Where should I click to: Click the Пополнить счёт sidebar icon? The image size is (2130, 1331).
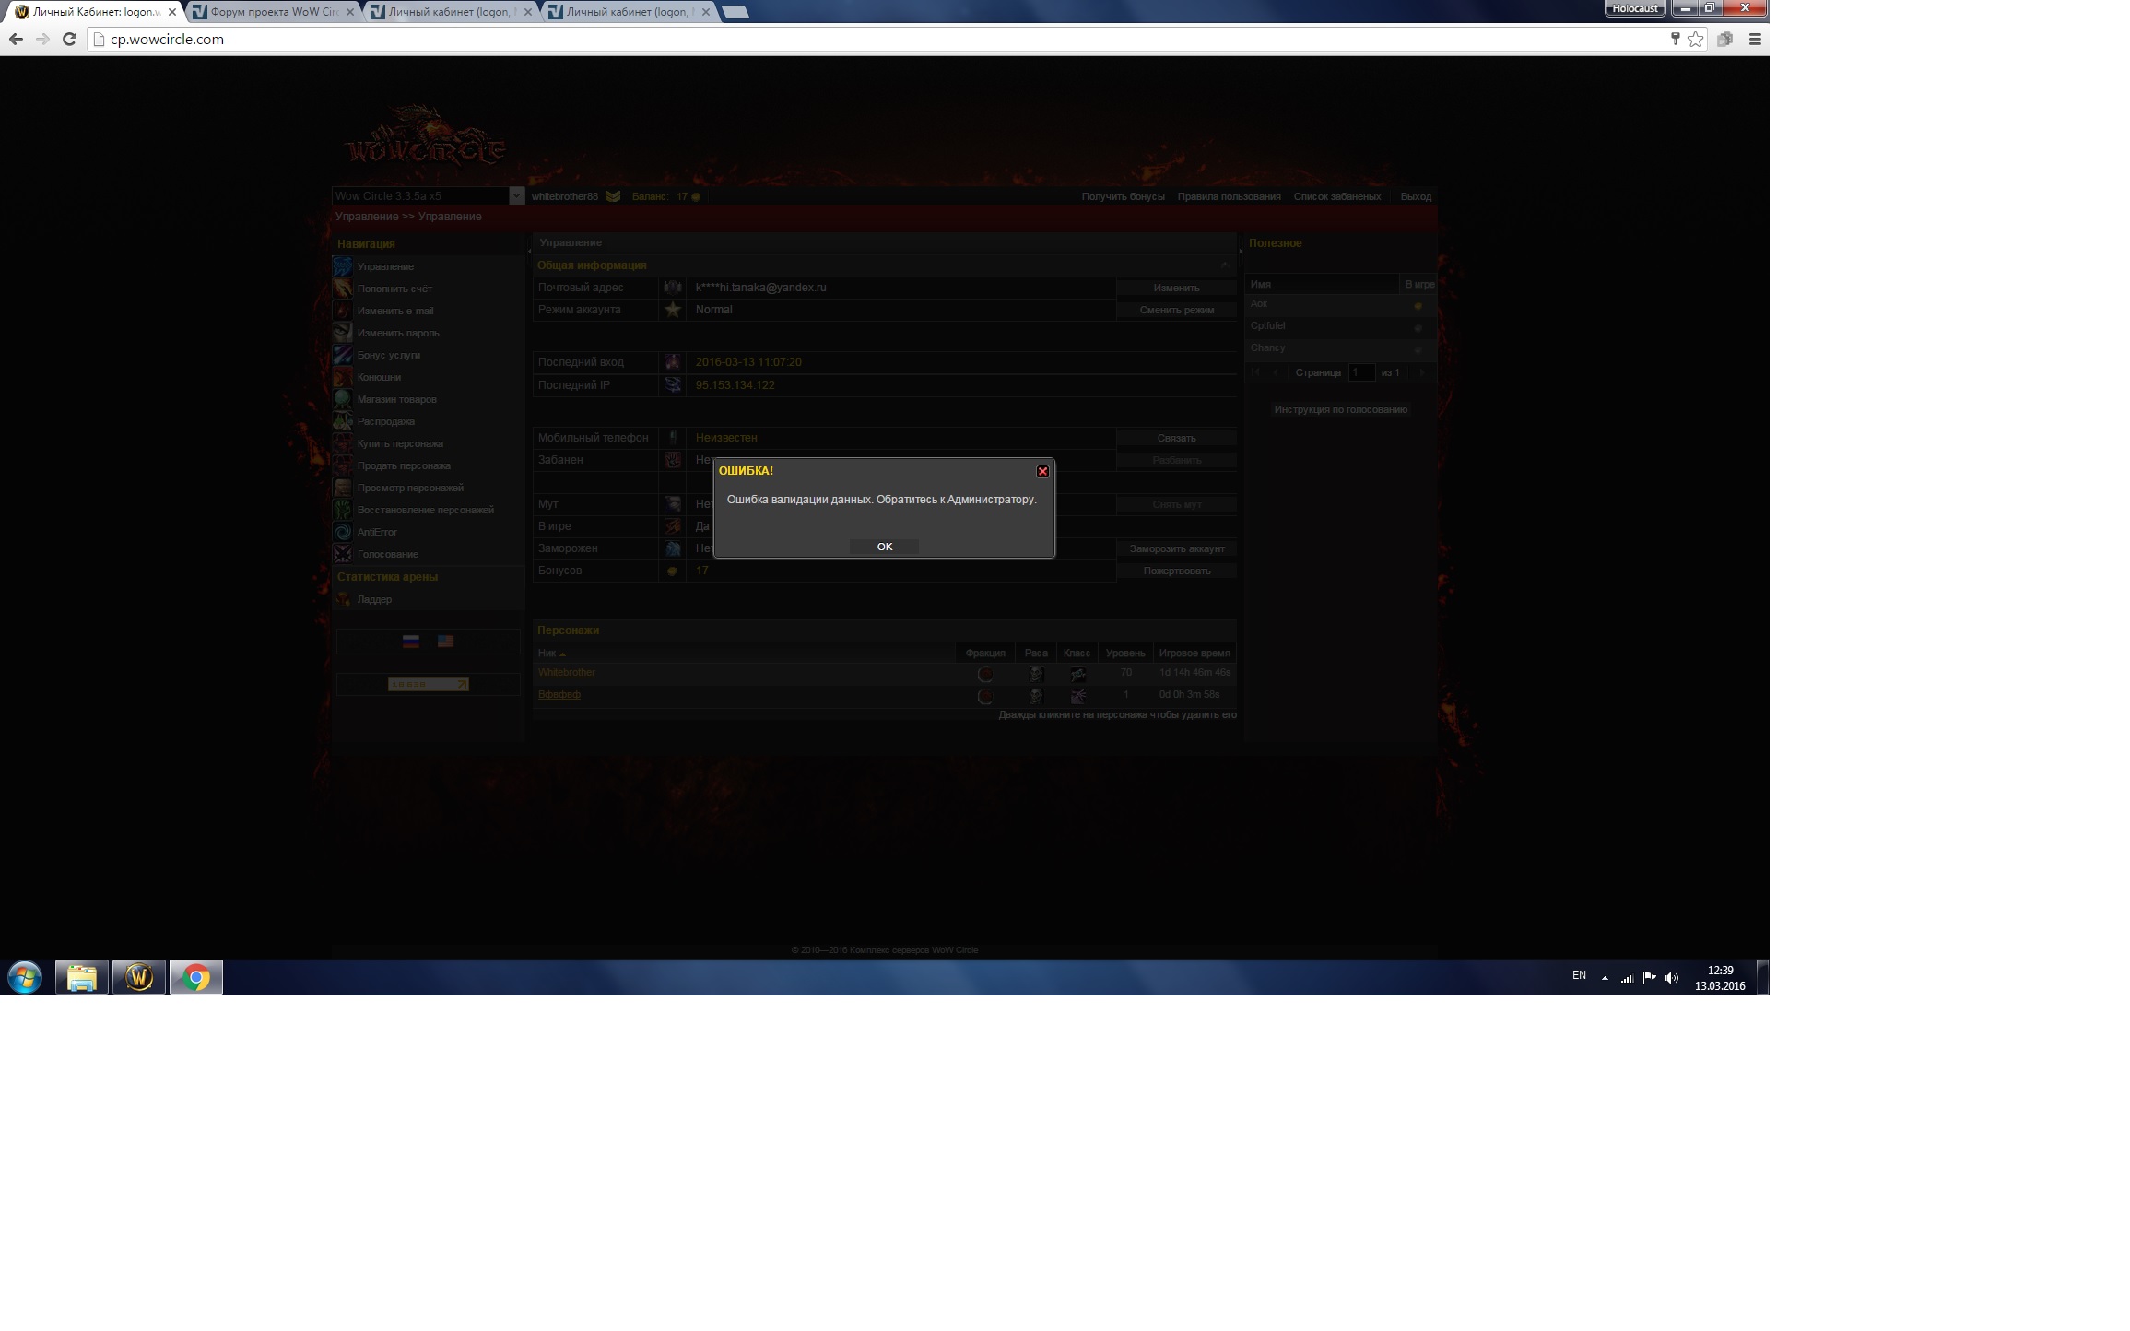[x=343, y=289]
